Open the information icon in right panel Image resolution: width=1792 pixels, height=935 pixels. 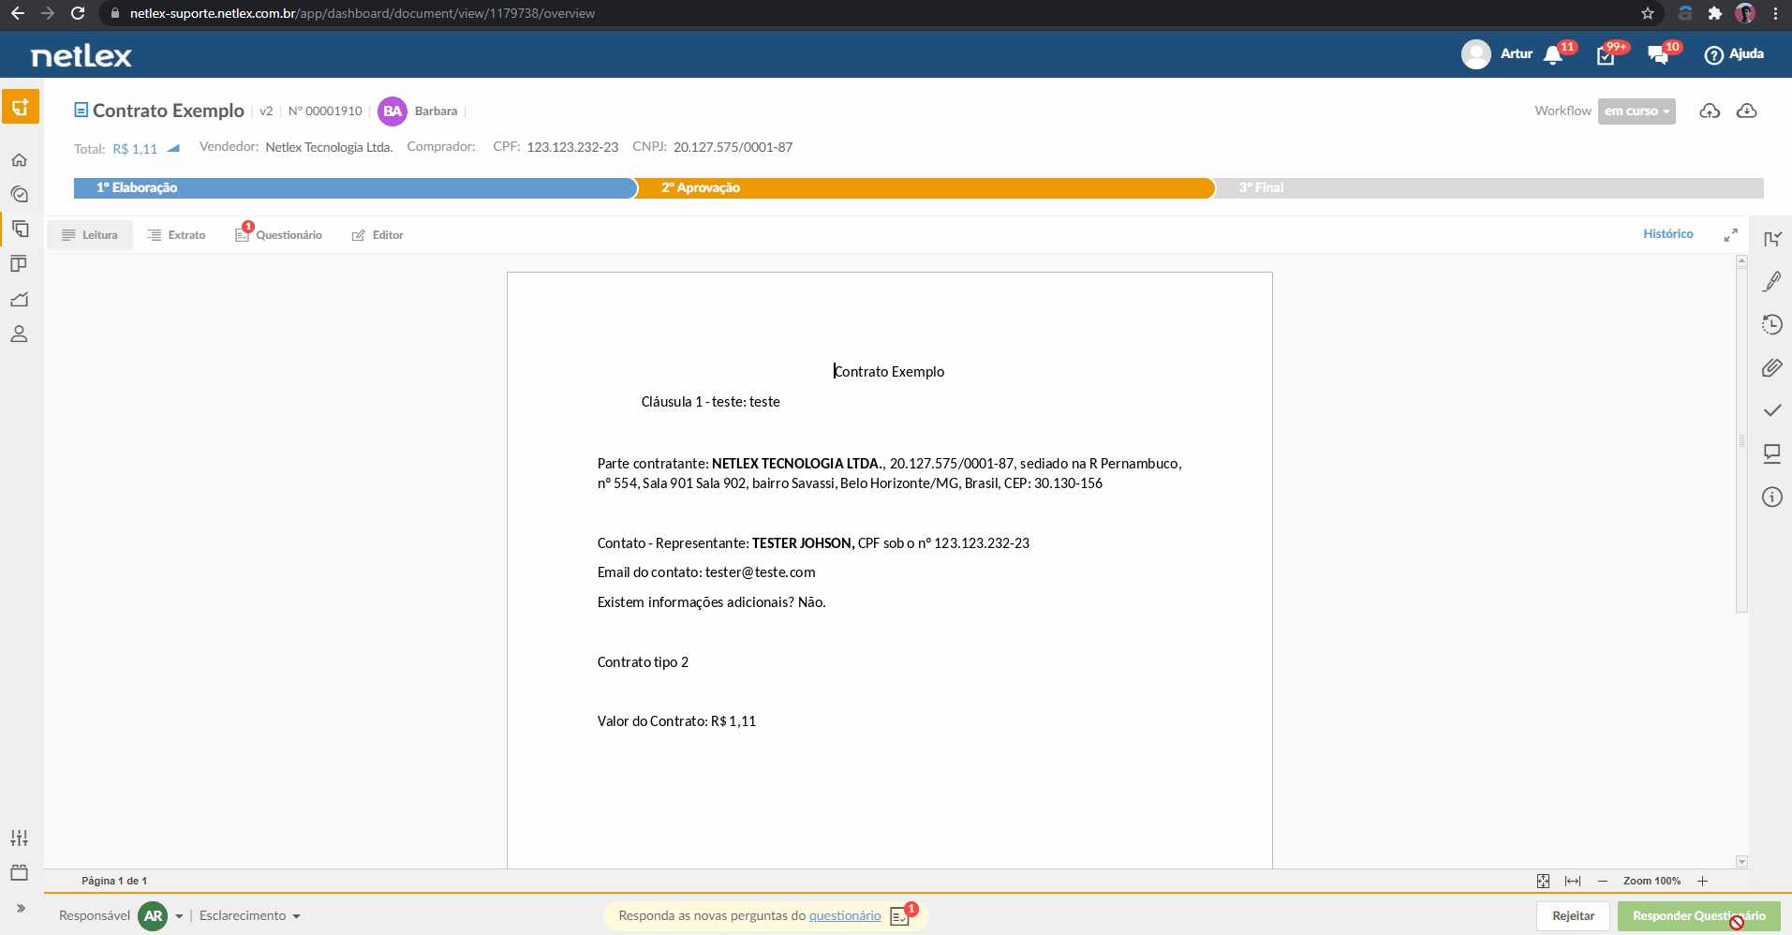[x=1771, y=497]
